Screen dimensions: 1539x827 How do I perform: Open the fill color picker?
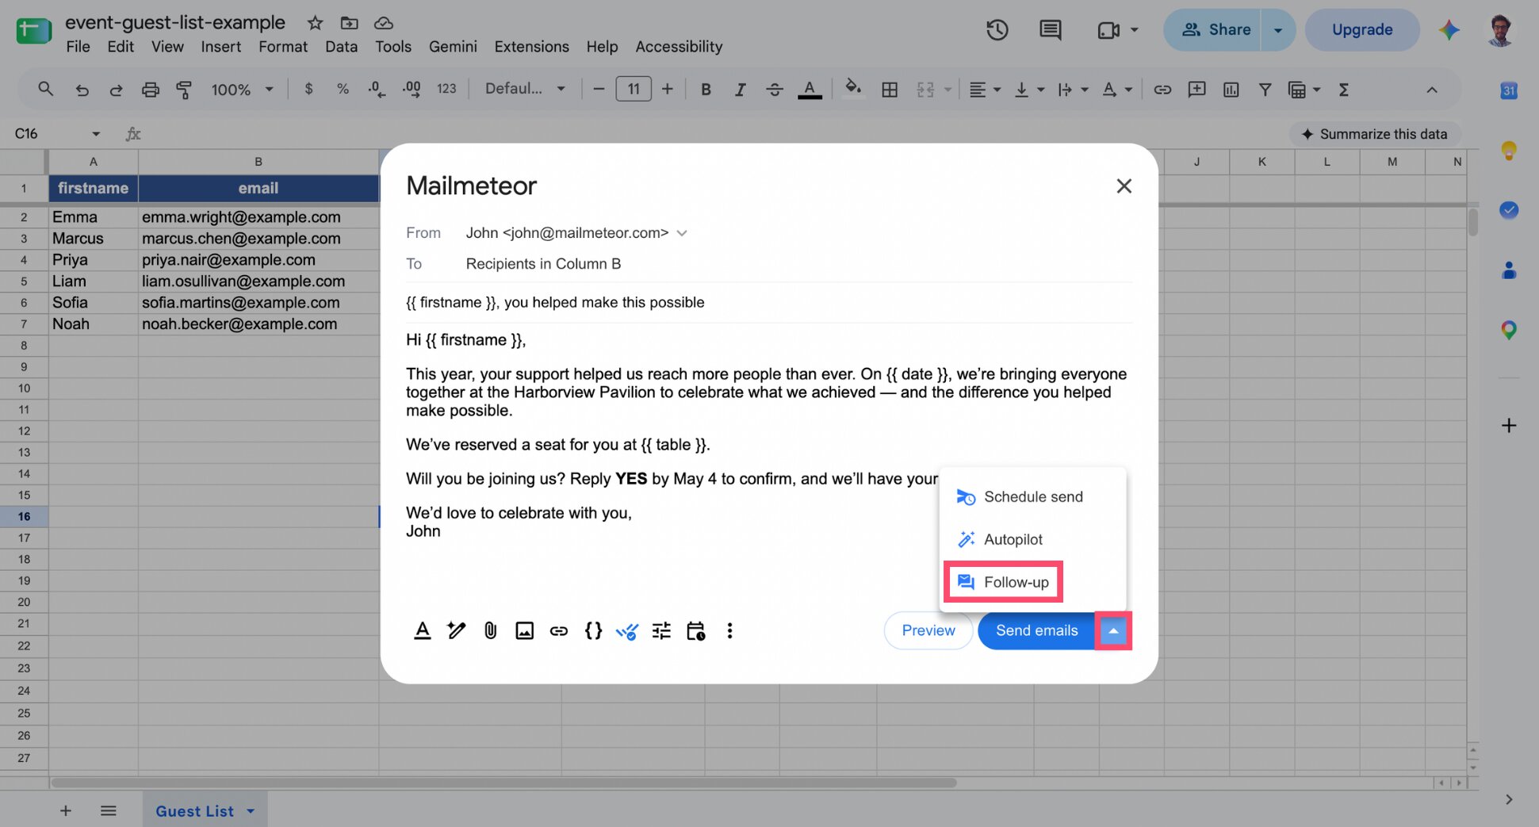click(x=853, y=89)
